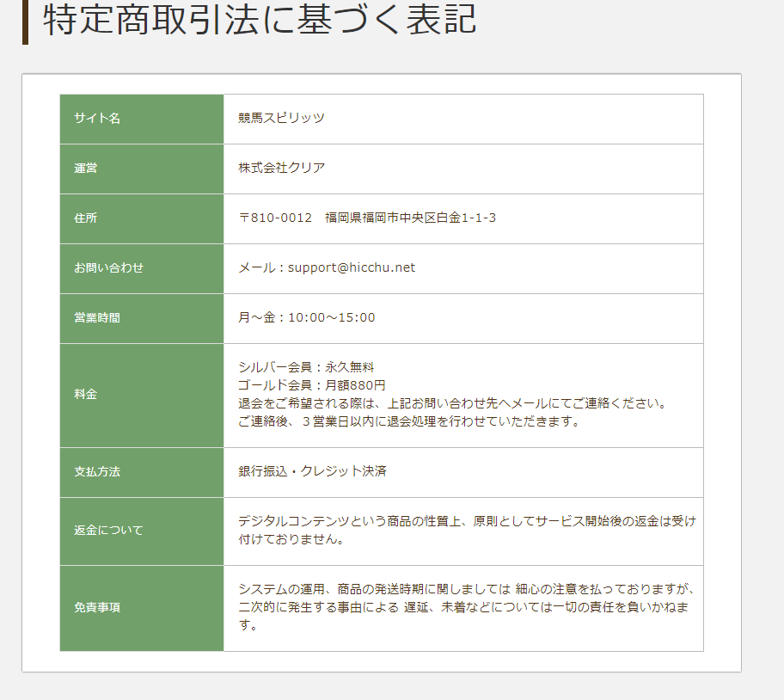Image resolution: width=784 pixels, height=700 pixels.
Task: Select the サイト名 label cell
Action: point(142,119)
